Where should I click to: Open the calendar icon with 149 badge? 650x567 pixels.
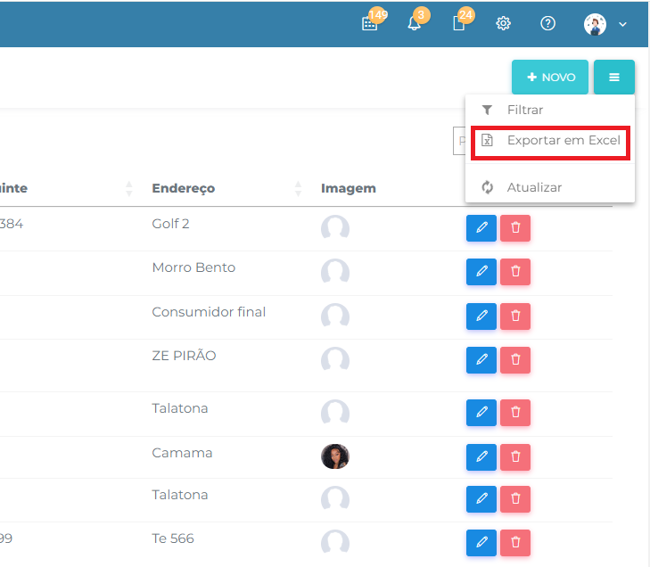[x=370, y=24]
